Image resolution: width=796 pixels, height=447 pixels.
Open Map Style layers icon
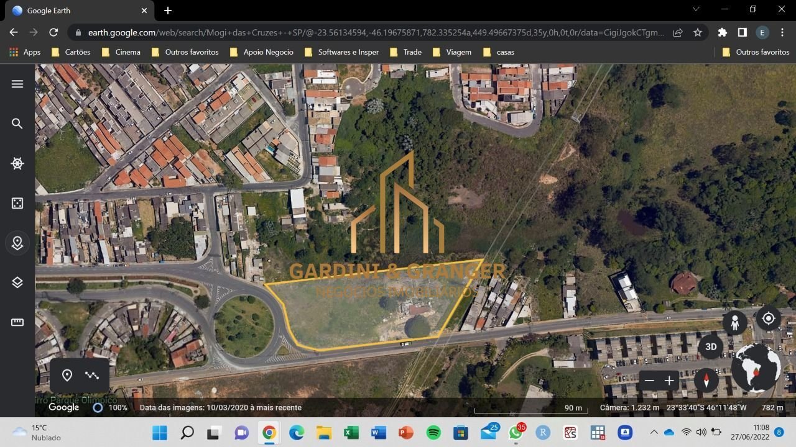pyautogui.click(x=17, y=282)
